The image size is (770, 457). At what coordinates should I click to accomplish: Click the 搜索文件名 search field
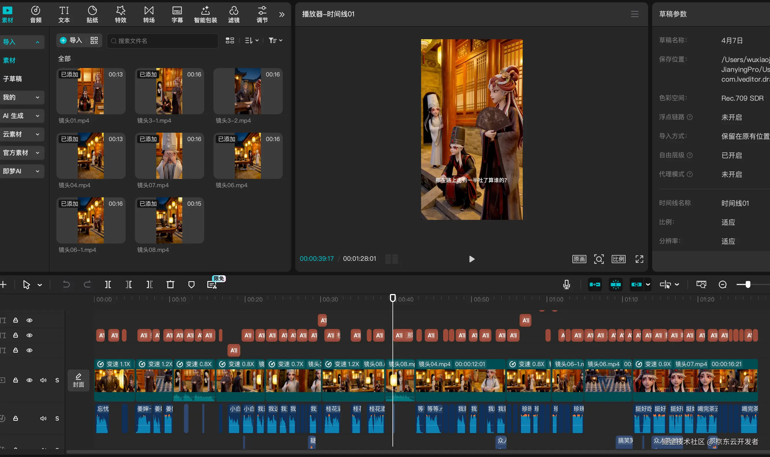(162, 41)
